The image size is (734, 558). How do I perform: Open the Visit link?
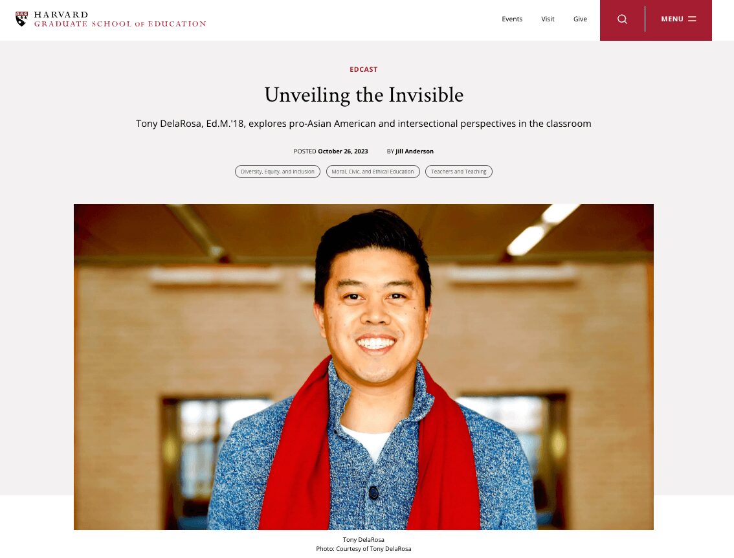[548, 19]
